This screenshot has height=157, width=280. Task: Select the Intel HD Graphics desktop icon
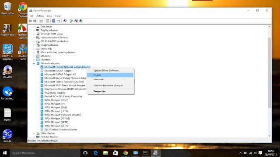click(7, 52)
